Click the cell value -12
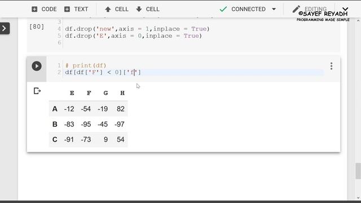The width and height of the screenshot is (361, 203). [x=69, y=109]
